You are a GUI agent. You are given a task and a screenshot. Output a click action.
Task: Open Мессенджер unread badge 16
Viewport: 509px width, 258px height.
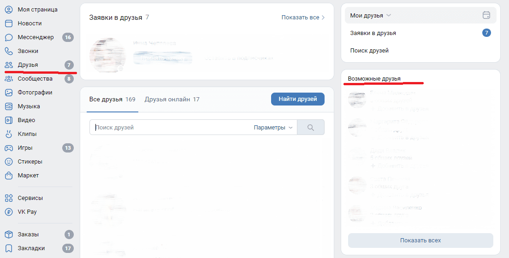tap(68, 37)
